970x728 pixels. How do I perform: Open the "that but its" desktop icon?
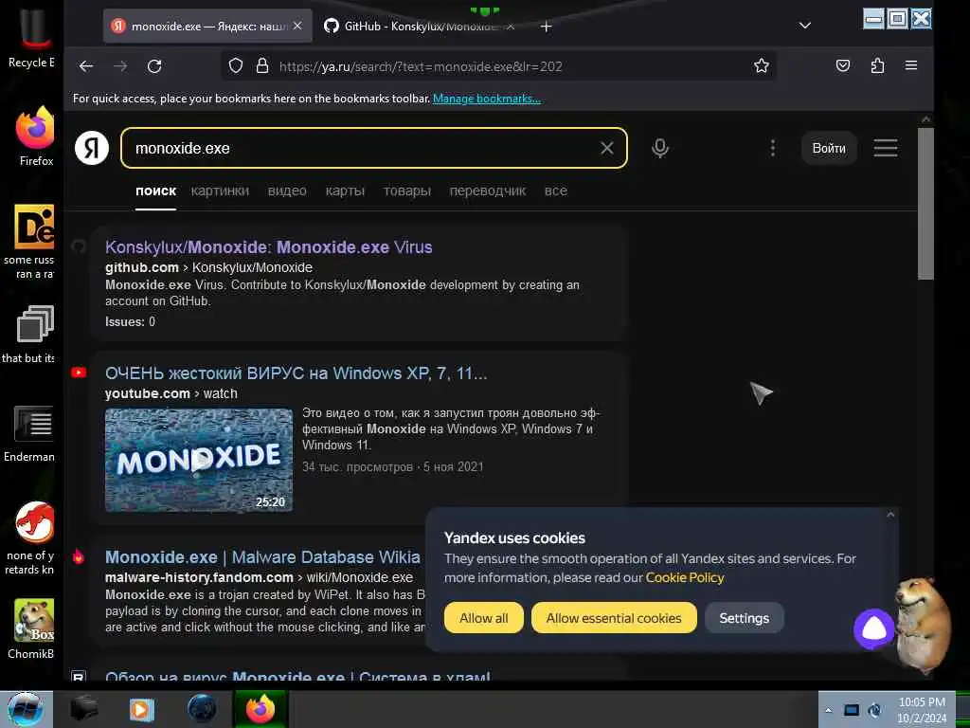31,335
